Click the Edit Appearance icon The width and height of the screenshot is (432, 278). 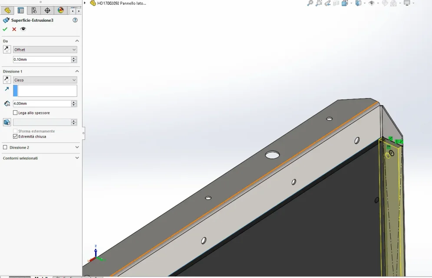(385, 3)
